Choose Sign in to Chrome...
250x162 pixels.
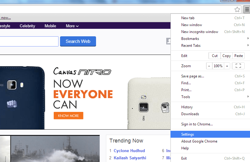[210, 124]
